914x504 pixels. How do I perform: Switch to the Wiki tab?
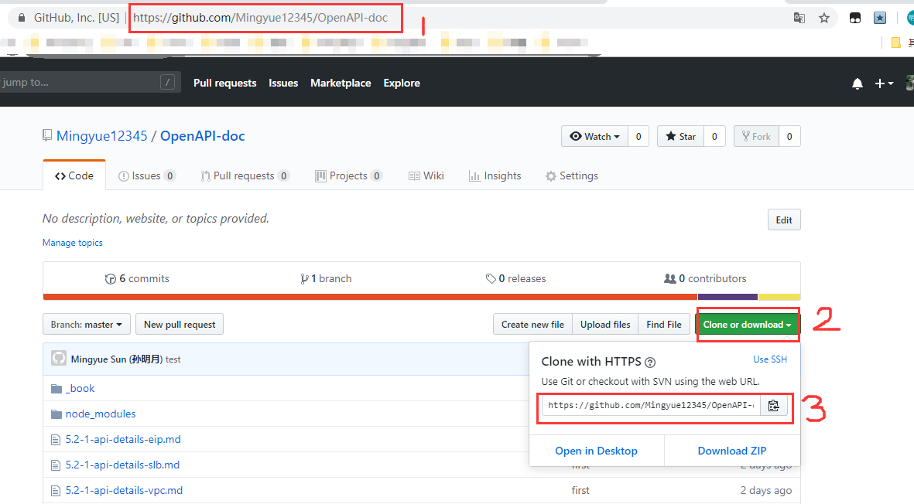(x=426, y=175)
